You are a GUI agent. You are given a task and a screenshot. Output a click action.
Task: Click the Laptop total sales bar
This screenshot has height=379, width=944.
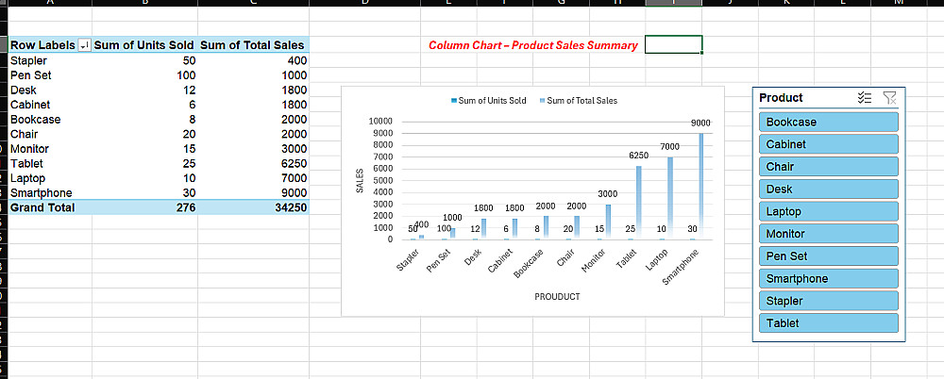[x=670, y=199]
